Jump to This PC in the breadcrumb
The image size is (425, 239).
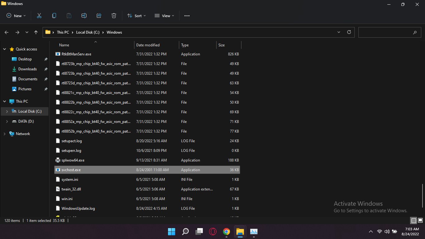63,32
